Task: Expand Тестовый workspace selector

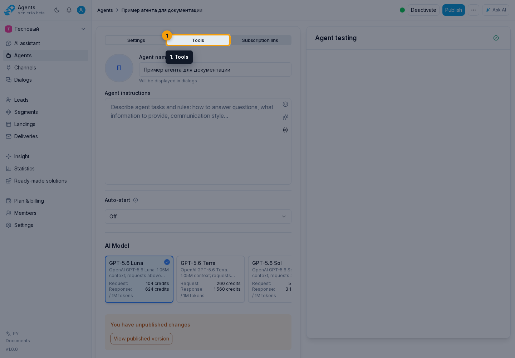Action: tap(45, 29)
